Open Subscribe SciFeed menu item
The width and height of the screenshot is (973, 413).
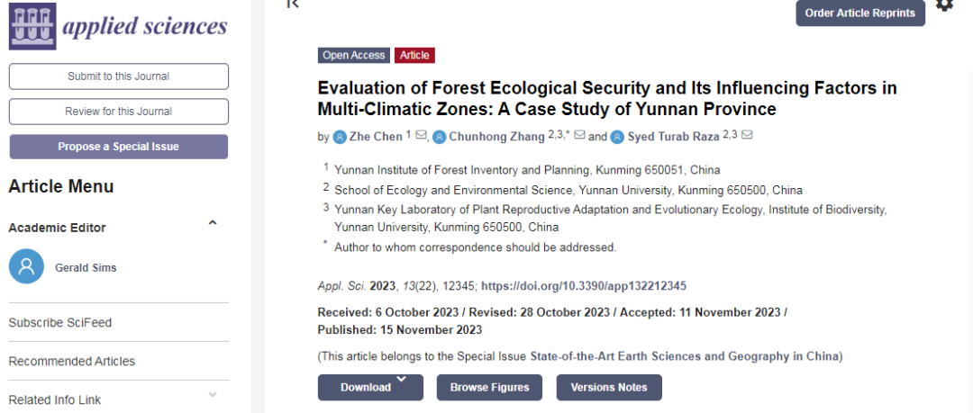pos(60,322)
